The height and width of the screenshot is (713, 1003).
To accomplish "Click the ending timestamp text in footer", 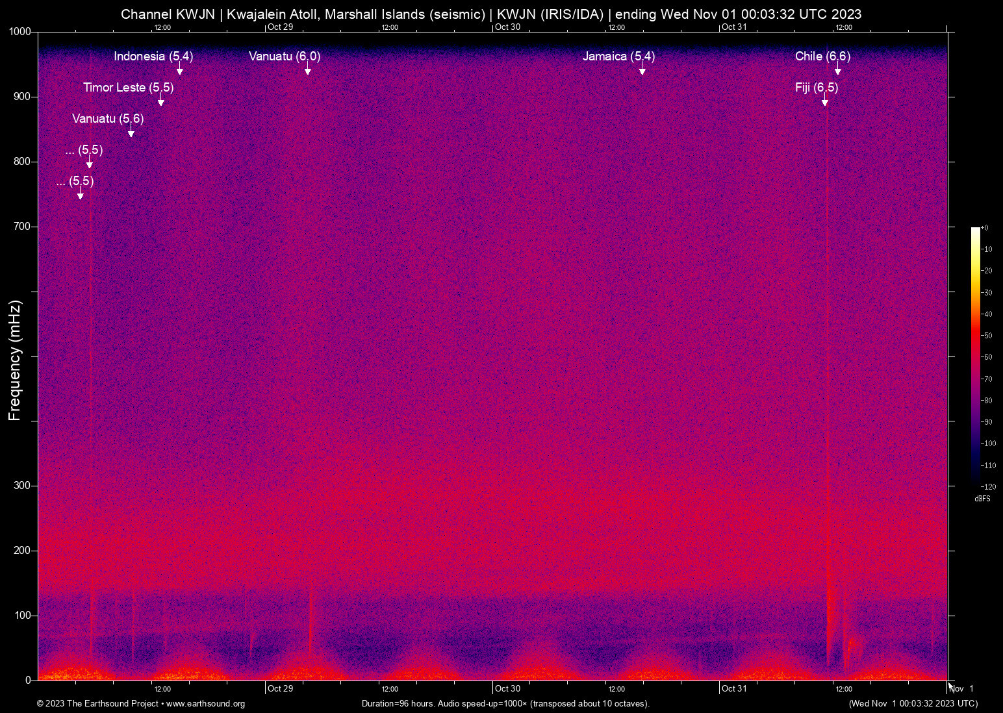I will click(x=913, y=704).
